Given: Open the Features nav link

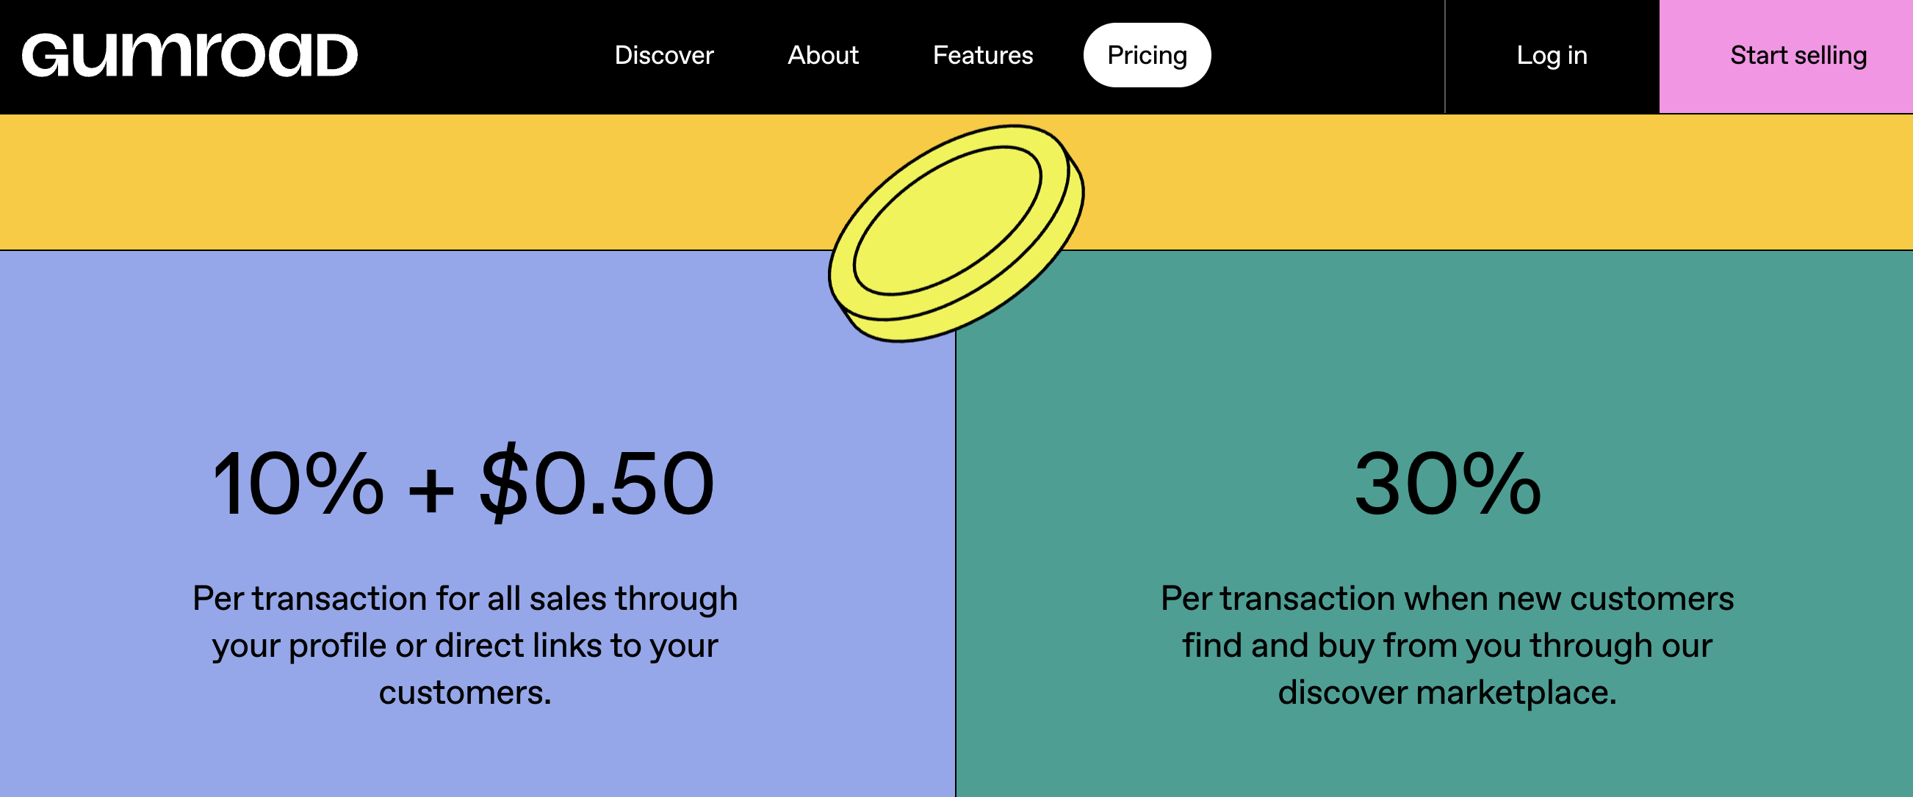Looking at the screenshot, I should pyautogui.click(x=982, y=56).
